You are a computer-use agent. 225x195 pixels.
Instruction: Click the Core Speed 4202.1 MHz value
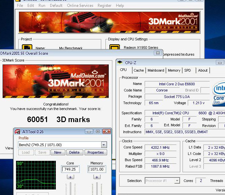160,147
